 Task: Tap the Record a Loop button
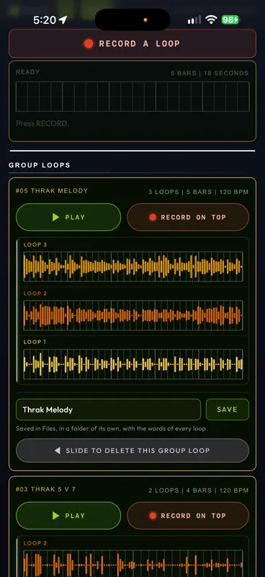tap(132, 43)
